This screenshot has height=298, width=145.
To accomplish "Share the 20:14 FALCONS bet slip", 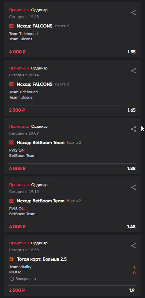I will [134, 71].
